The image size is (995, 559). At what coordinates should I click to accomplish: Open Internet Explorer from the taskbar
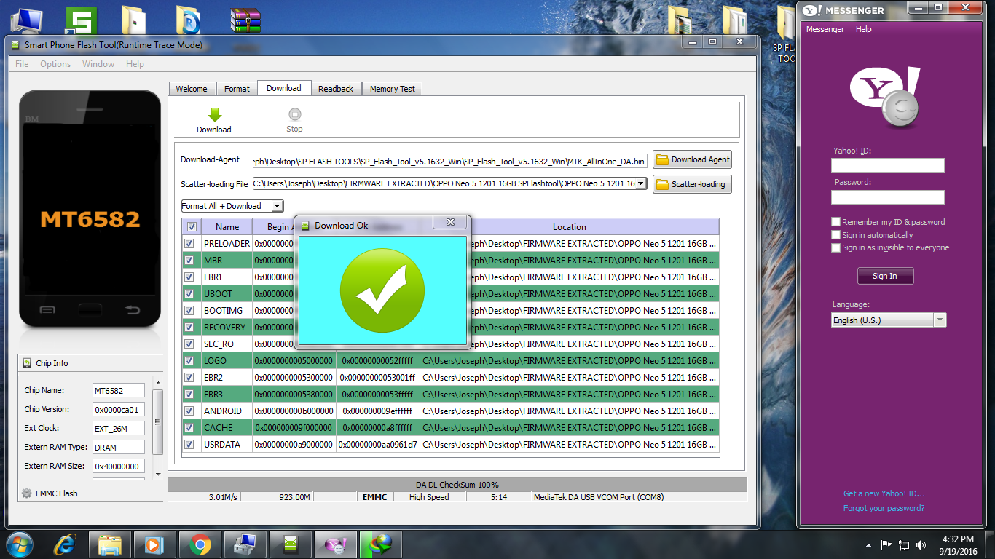[x=65, y=544]
